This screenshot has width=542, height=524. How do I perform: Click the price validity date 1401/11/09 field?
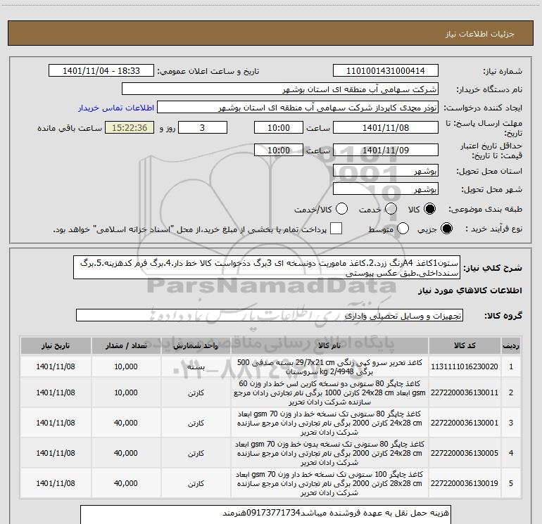pos(386,151)
